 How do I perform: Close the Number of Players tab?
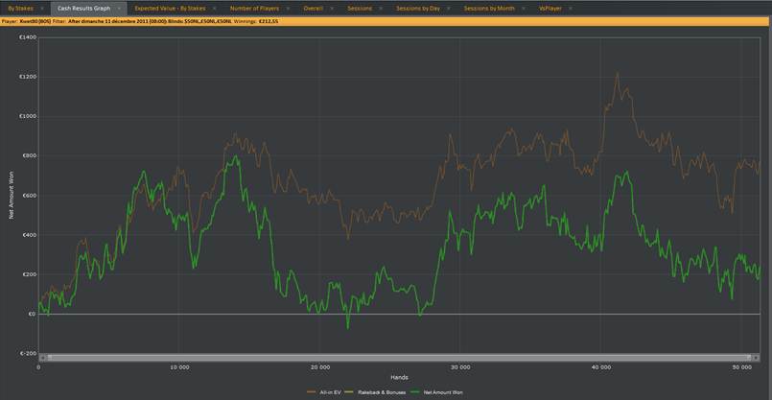point(288,9)
